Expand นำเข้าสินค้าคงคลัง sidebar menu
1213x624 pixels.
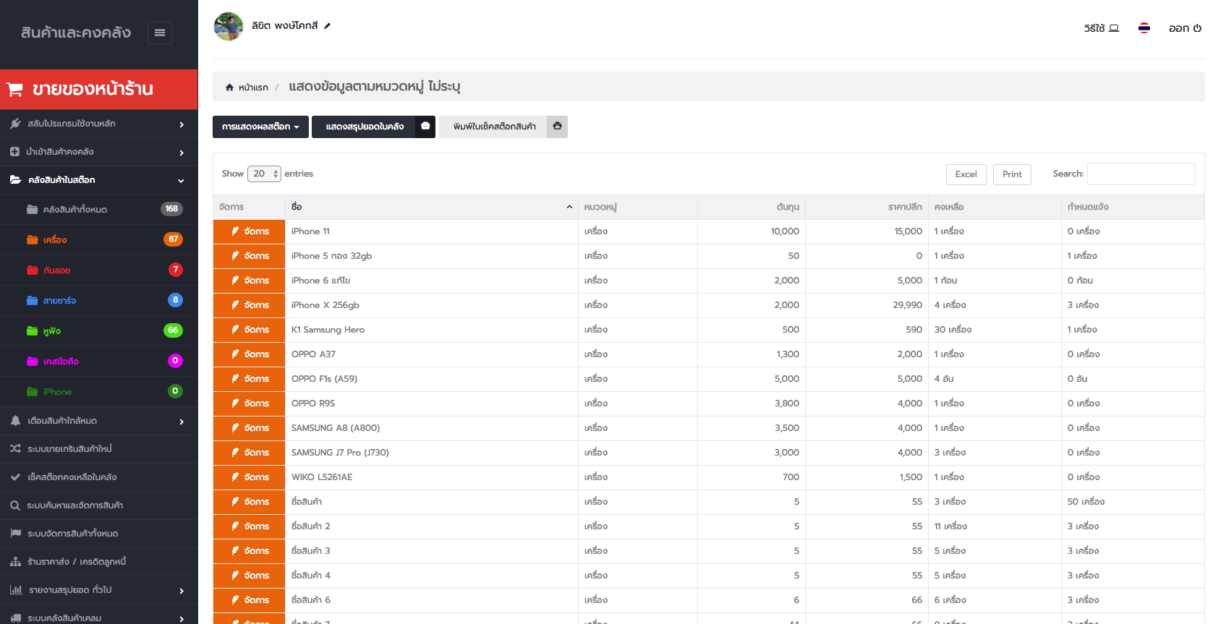tap(98, 152)
